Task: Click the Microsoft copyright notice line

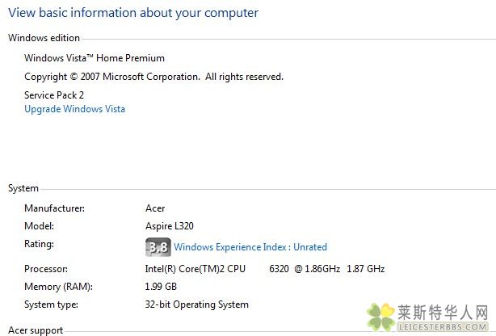Action: pos(153,77)
